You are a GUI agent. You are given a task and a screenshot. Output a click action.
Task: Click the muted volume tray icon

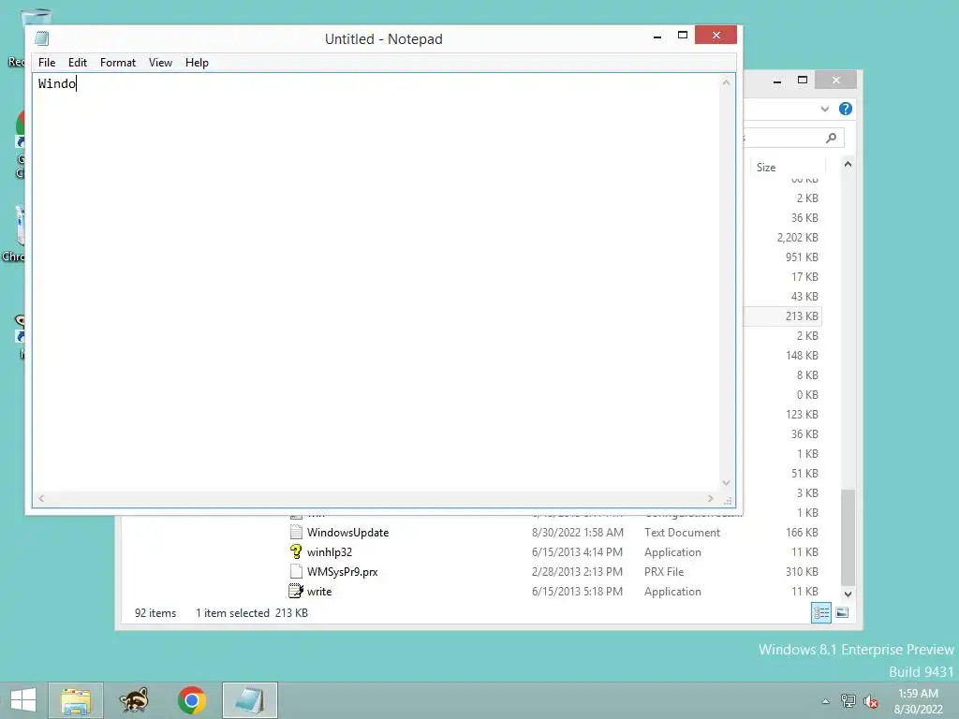click(x=870, y=701)
